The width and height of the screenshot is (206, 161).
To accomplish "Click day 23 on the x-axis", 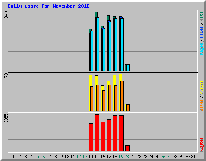I will click(145, 157).
